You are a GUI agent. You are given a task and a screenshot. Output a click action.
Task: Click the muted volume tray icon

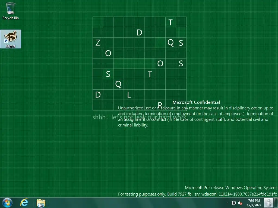coord(240,203)
